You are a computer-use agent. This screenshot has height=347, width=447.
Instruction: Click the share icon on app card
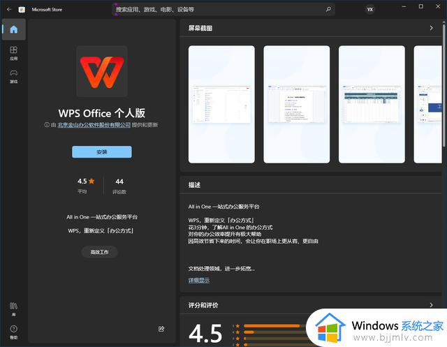pyautogui.click(x=161, y=329)
